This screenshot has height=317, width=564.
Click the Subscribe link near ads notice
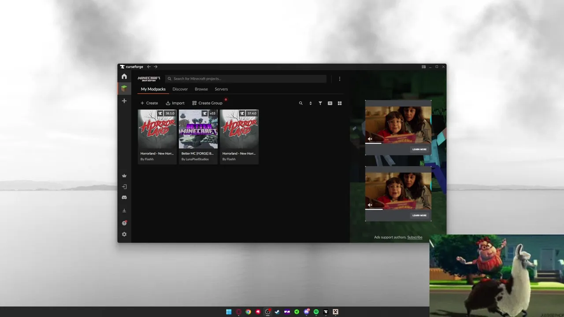click(415, 237)
